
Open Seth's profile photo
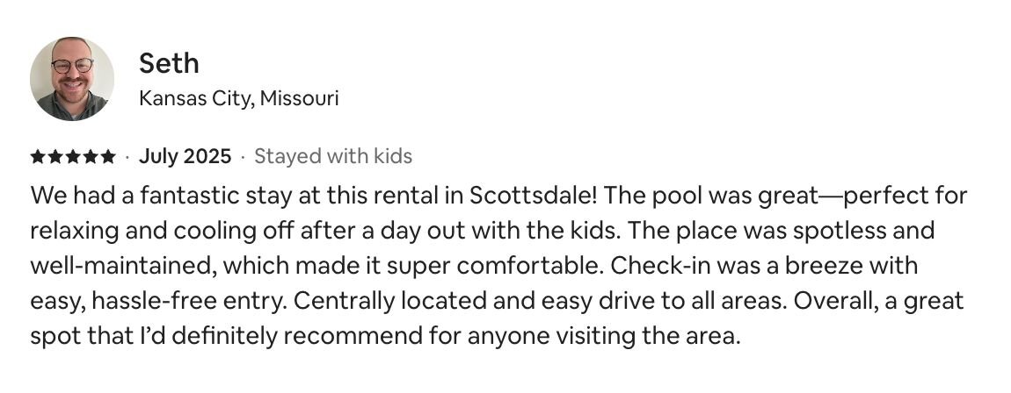click(72, 78)
